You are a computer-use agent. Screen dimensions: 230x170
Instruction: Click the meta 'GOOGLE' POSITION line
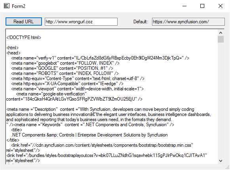(x=62, y=68)
